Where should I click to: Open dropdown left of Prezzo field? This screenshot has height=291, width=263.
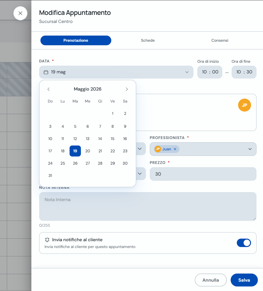click(x=140, y=174)
